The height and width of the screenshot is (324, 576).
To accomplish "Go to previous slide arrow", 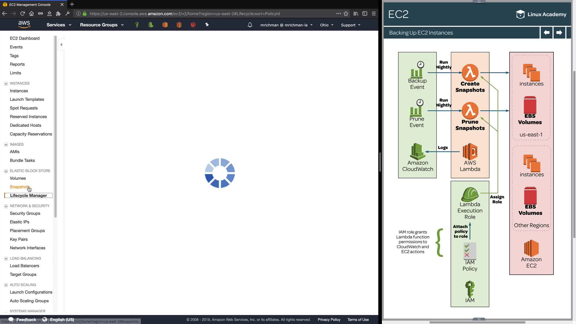I will tap(547, 32).
